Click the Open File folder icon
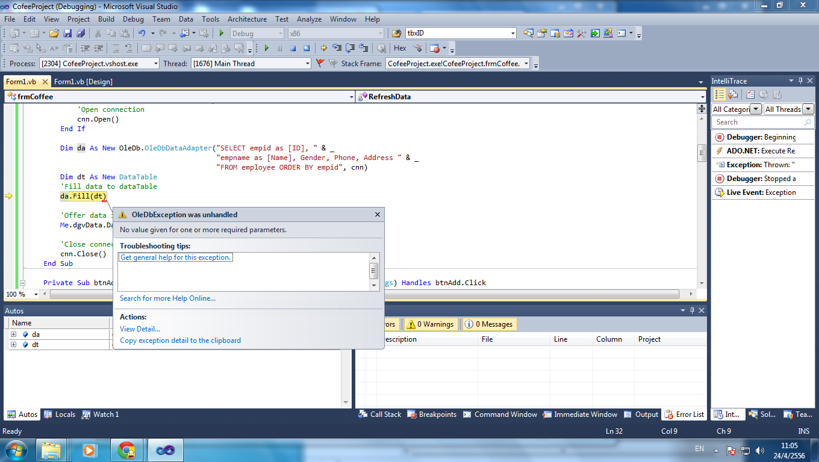Viewport: 819px width, 462px height. 54,33
